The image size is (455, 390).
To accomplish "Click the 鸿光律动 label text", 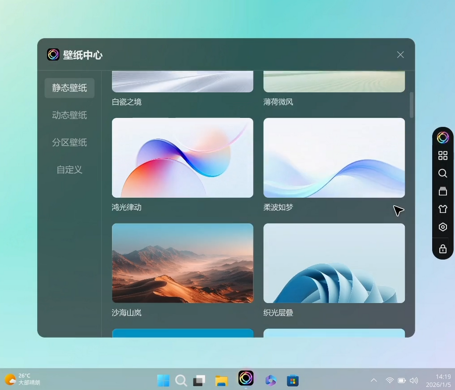I will coord(127,208).
